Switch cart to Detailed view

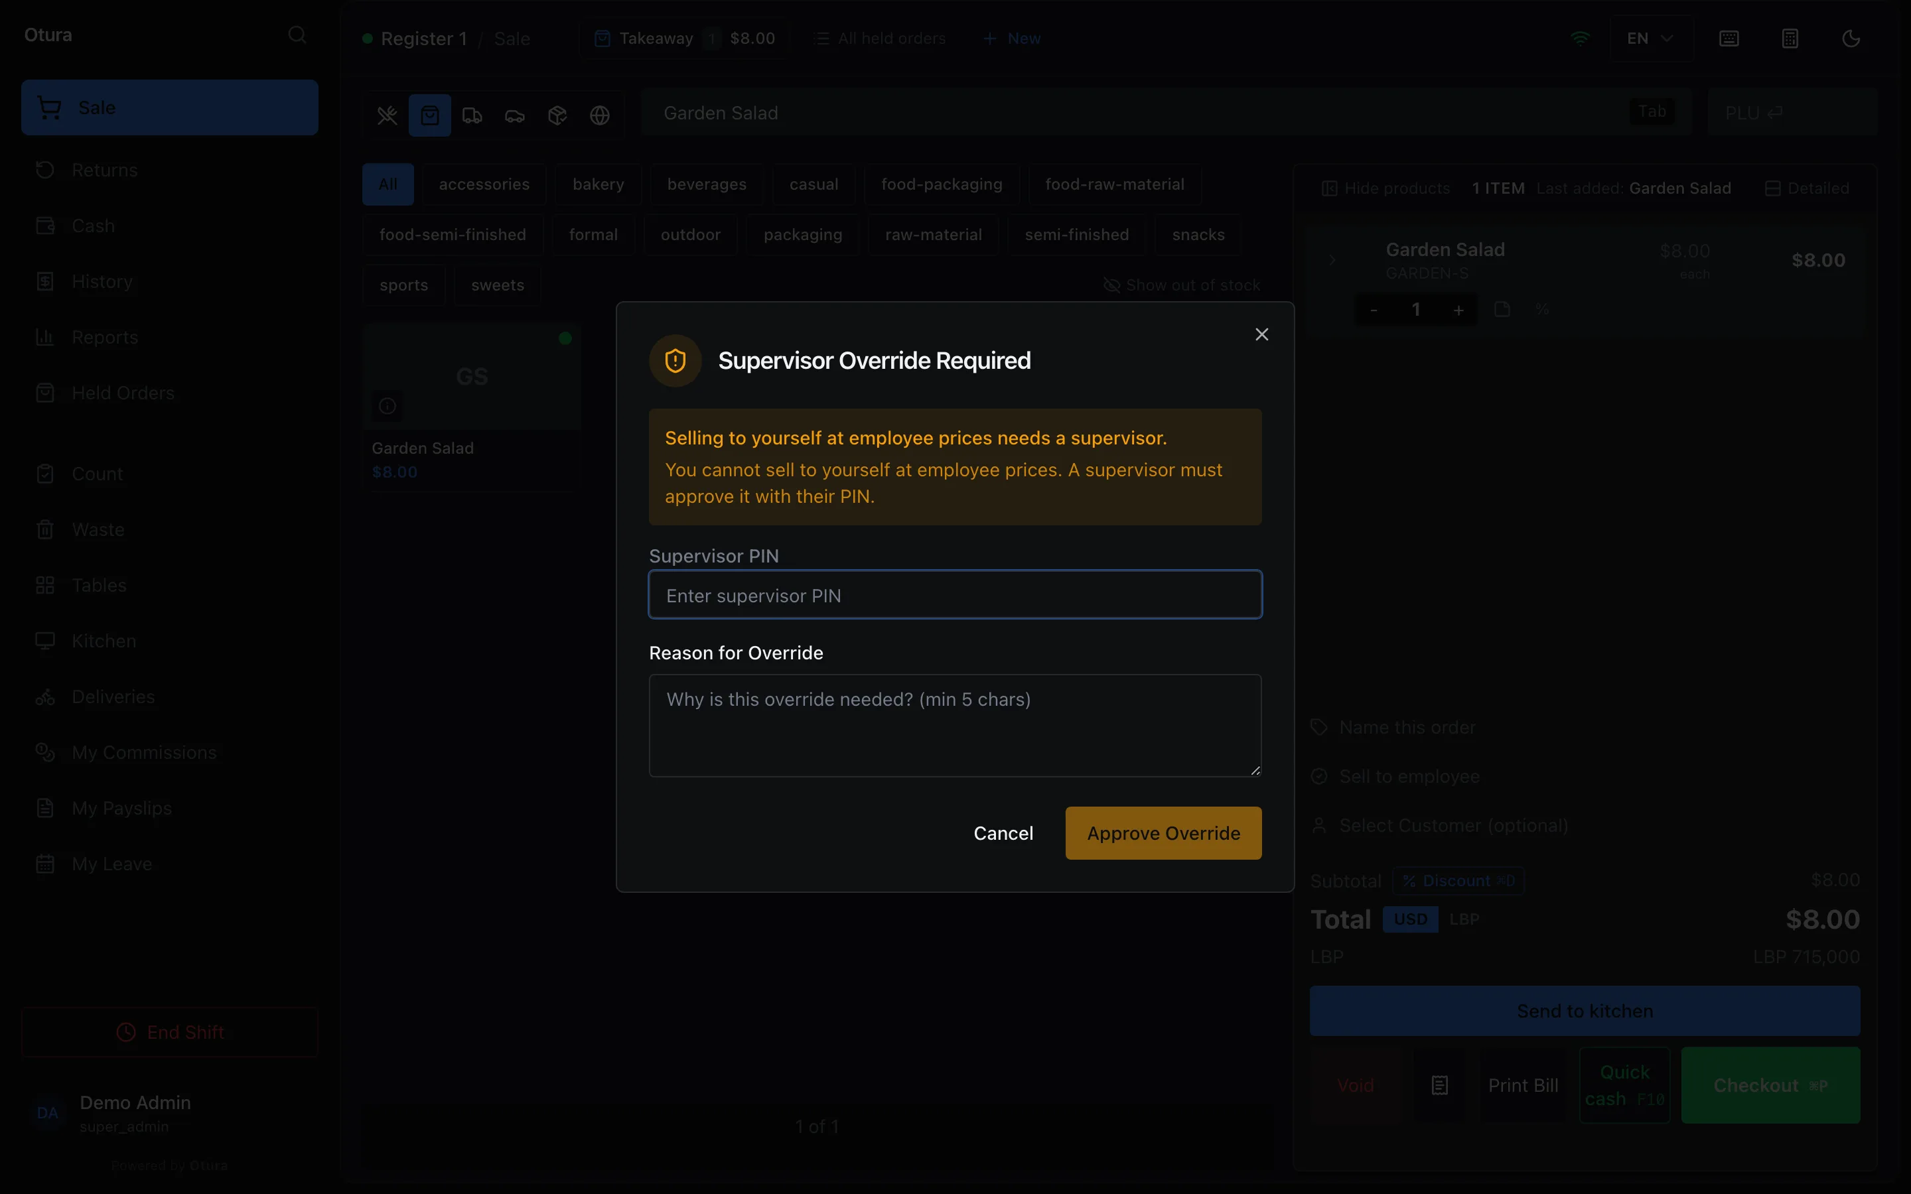(x=1807, y=189)
